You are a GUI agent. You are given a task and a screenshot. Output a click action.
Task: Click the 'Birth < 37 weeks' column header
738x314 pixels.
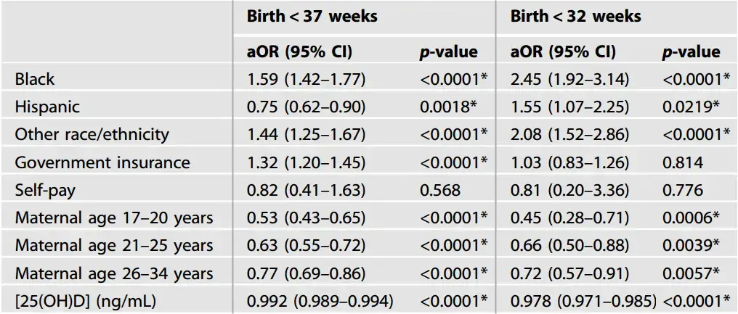(x=312, y=17)
